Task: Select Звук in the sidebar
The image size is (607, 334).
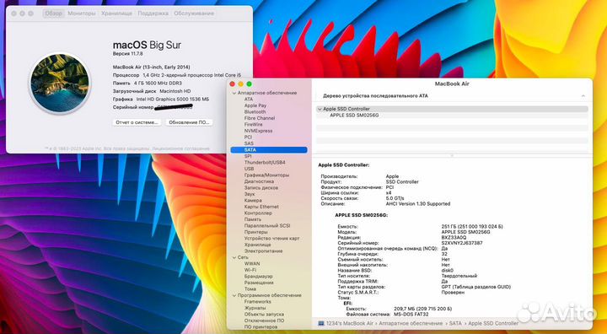Action: pos(250,194)
